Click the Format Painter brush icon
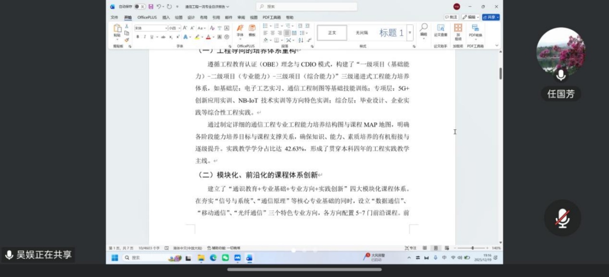The width and height of the screenshot is (609, 277). click(127, 40)
